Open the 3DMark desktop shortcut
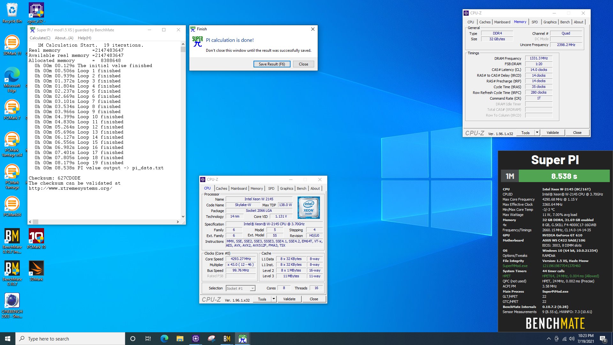The image size is (613, 345). click(36, 271)
